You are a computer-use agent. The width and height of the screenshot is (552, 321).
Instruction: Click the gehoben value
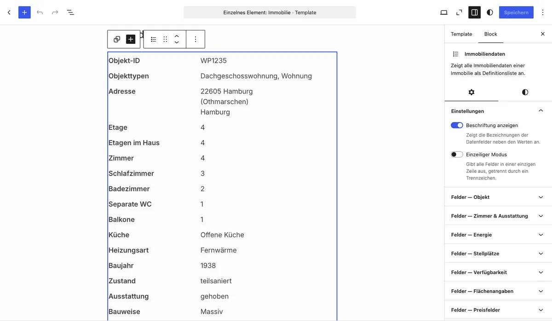pyautogui.click(x=214, y=297)
